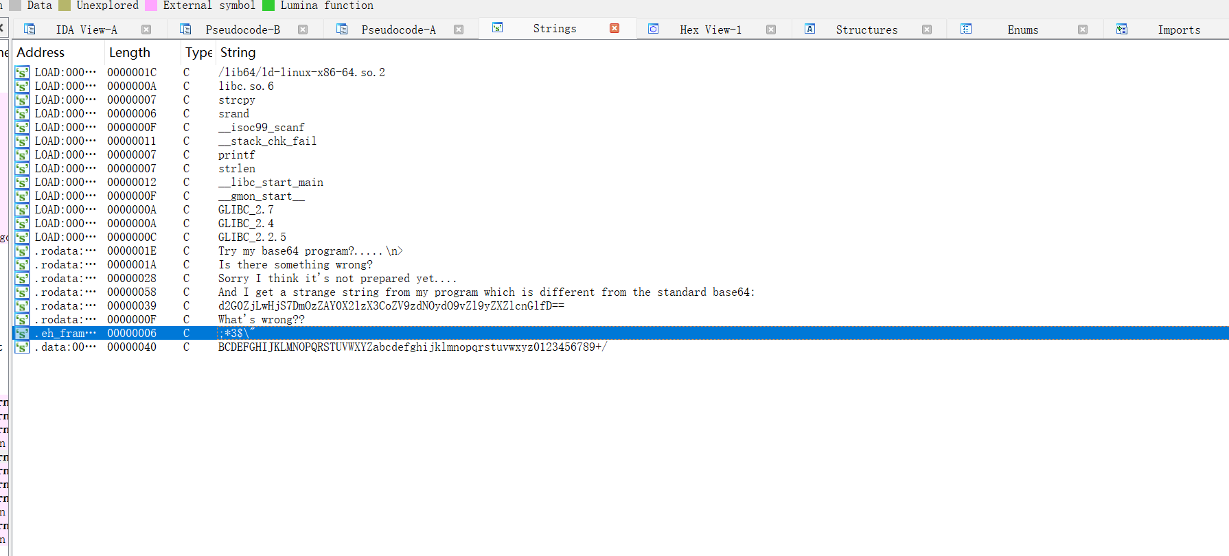The height and width of the screenshot is (556, 1229).
Task: Click the Hex View-1 tab icon
Action: tap(654, 29)
